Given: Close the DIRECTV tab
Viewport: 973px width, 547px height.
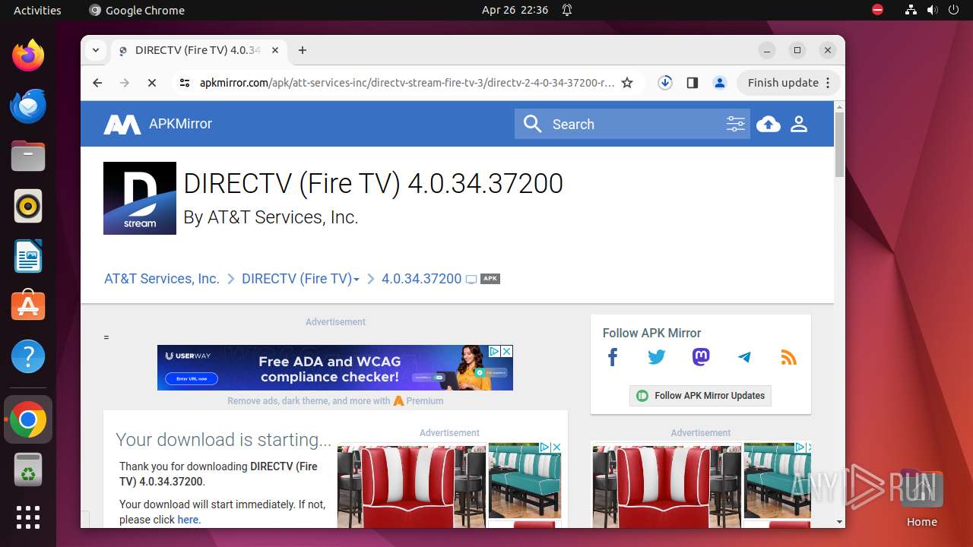Looking at the screenshot, I should coord(275,50).
